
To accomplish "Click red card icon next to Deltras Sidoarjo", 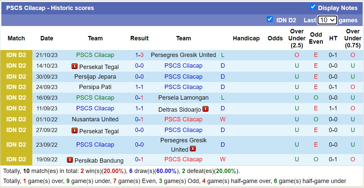I will click(x=205, y=109).
